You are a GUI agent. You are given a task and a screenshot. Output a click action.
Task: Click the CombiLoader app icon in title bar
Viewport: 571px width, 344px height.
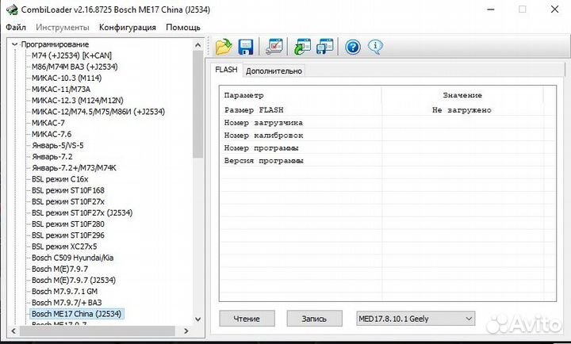(10, 10)
